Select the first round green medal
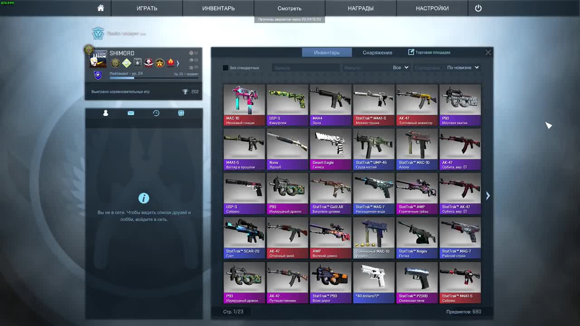The image size is (580, 326). click(x=115, y=63)
